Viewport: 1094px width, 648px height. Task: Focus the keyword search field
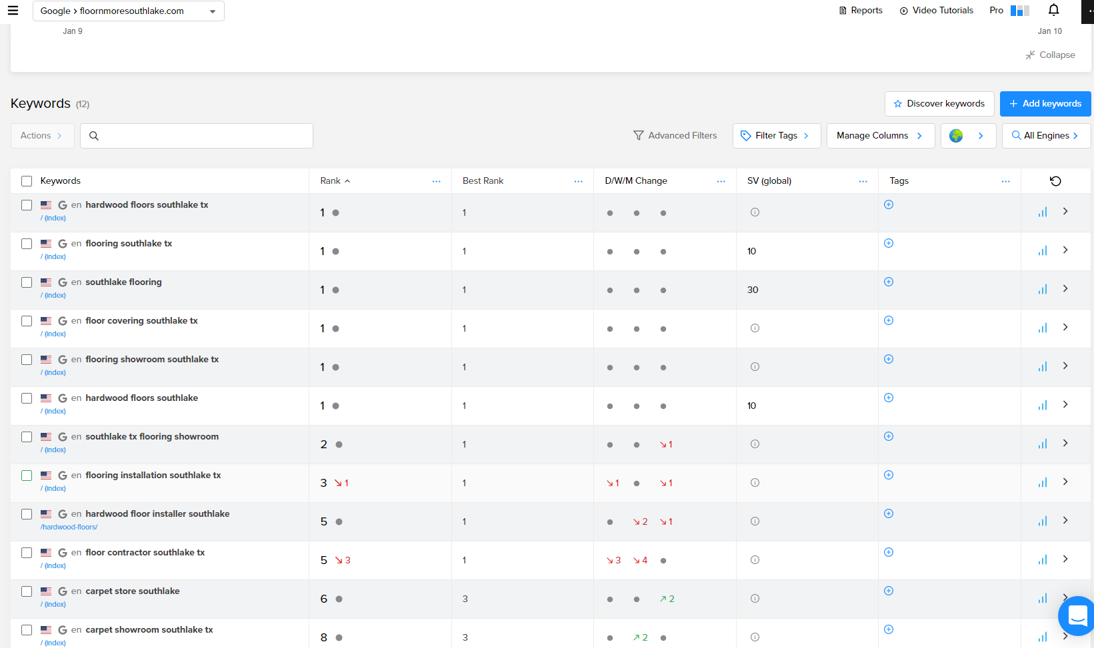click(197, 136)
